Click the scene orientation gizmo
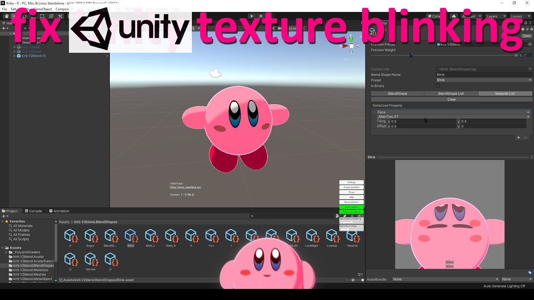Screen dimensions: 534x300 [x=351, y=45]
